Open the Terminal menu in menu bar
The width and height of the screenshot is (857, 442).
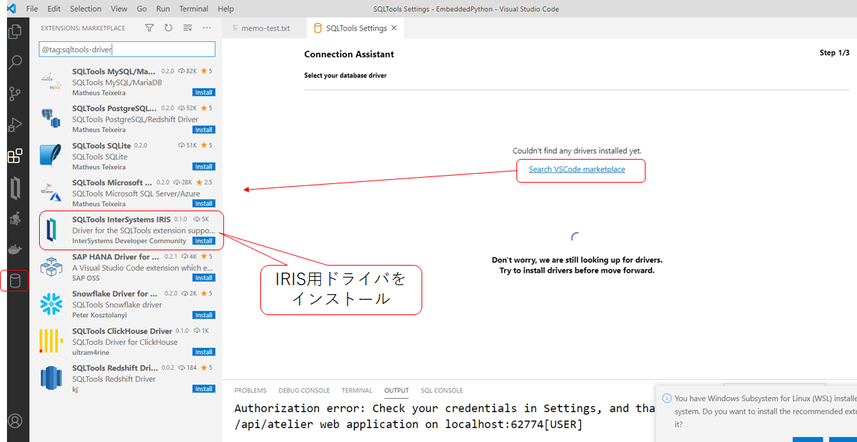[x=193, y=9]
